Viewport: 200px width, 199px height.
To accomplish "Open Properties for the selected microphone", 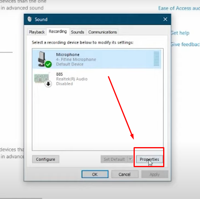I will point(149,159).
